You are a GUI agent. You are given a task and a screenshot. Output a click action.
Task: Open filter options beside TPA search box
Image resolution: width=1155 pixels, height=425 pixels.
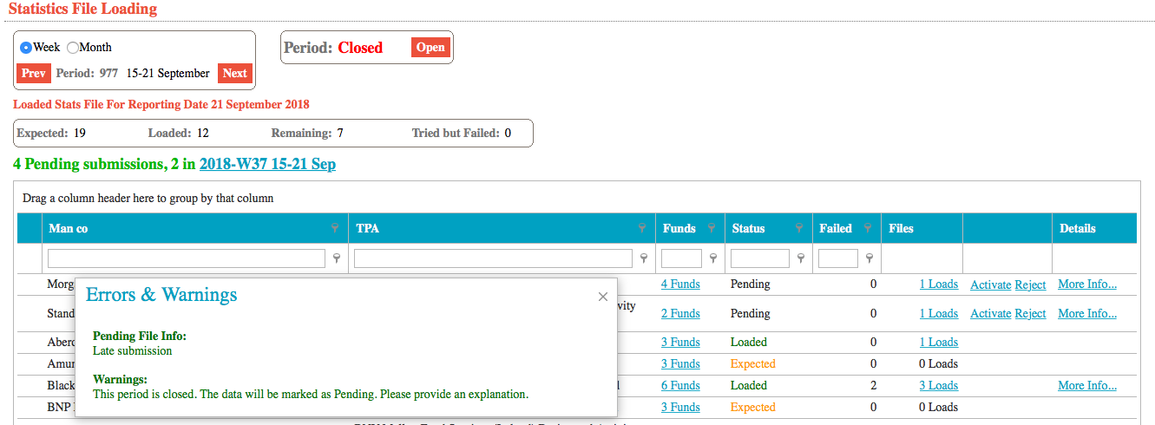(x=643, y=258)
